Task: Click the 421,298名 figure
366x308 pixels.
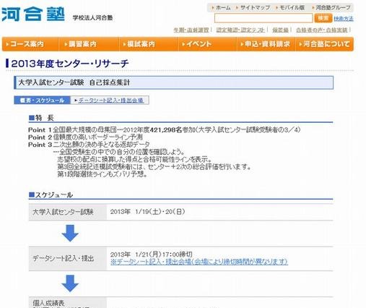Action: 166,130
